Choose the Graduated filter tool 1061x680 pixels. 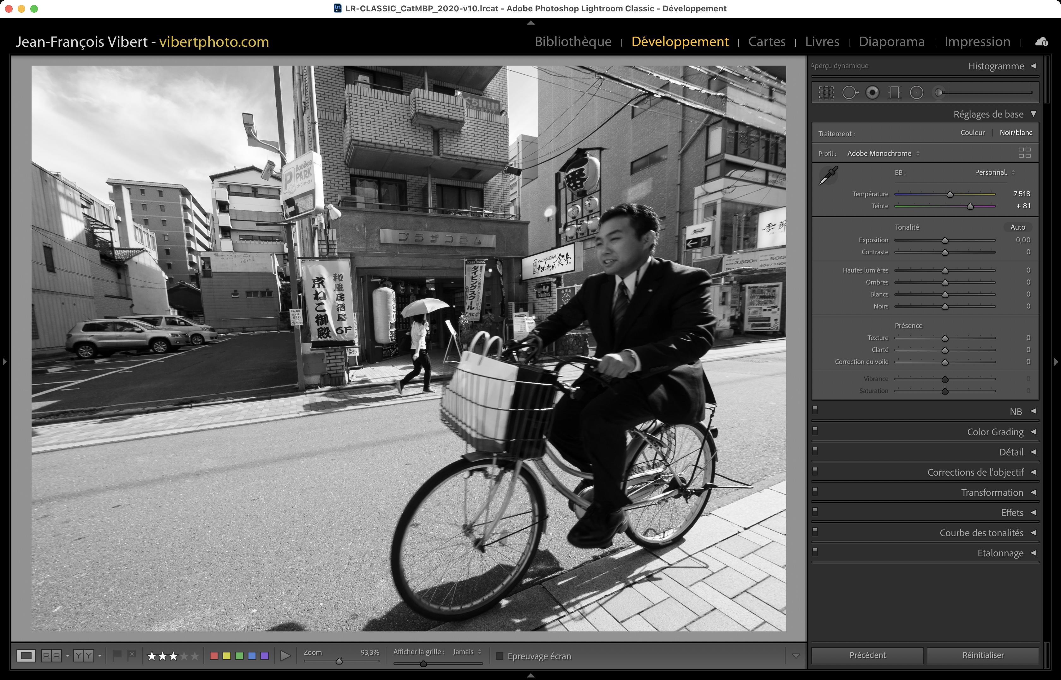pos(894,93)
